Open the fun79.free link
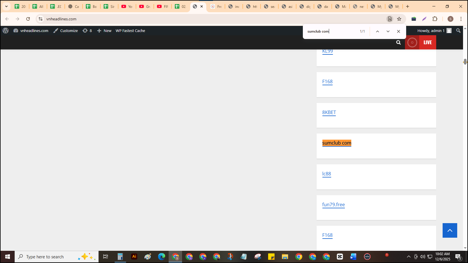The width and height of the screenshot is (468, 263). [x=333, y=205]
